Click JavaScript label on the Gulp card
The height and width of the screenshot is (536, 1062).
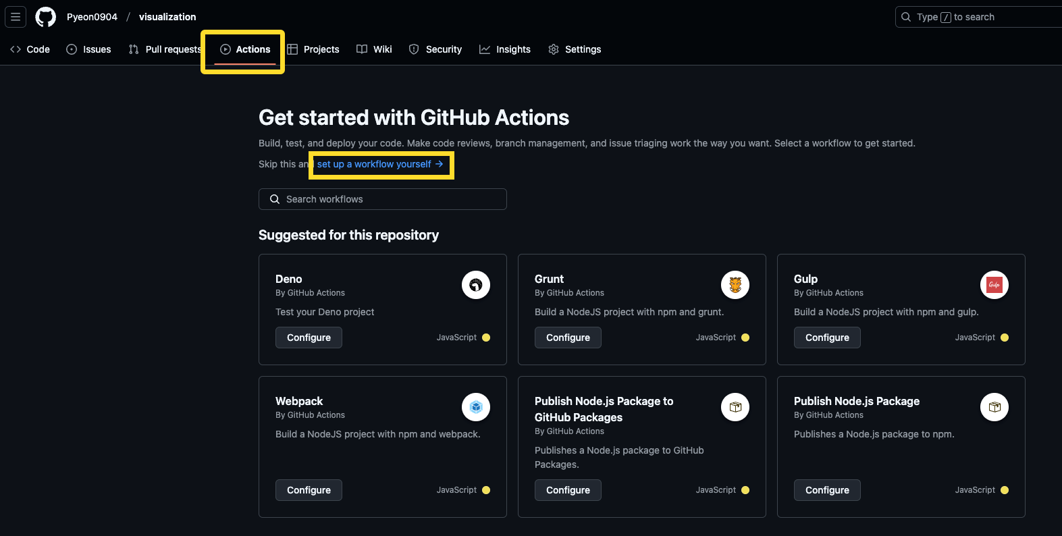pyautogui.click(x=975, y=338)
